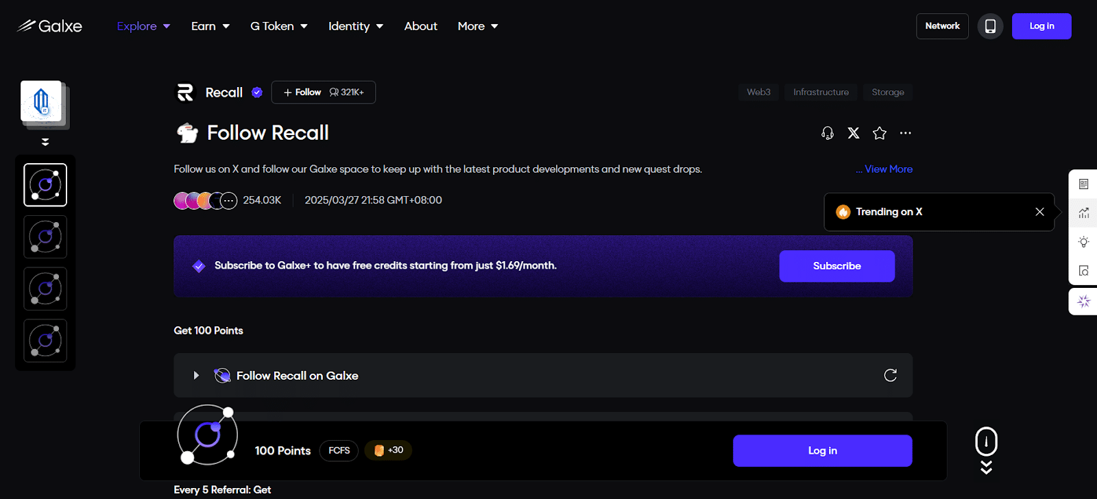
Task: Open the Recall space logo
Action: 185,93
